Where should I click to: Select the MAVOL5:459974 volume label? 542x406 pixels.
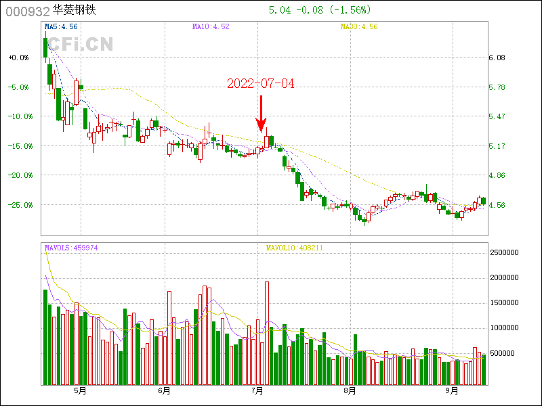(71, 248)
